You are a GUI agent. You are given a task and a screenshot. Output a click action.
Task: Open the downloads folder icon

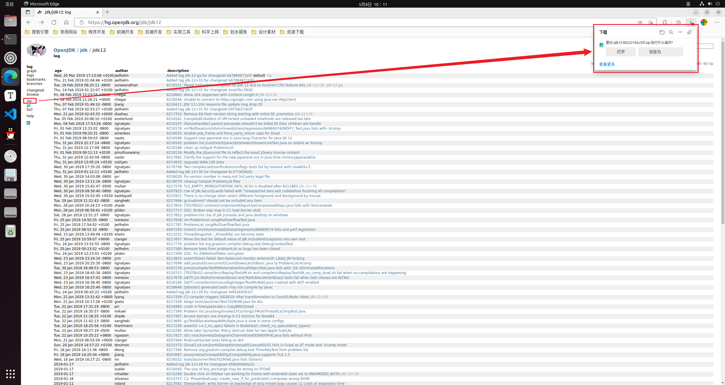click(x=662, y=32)
